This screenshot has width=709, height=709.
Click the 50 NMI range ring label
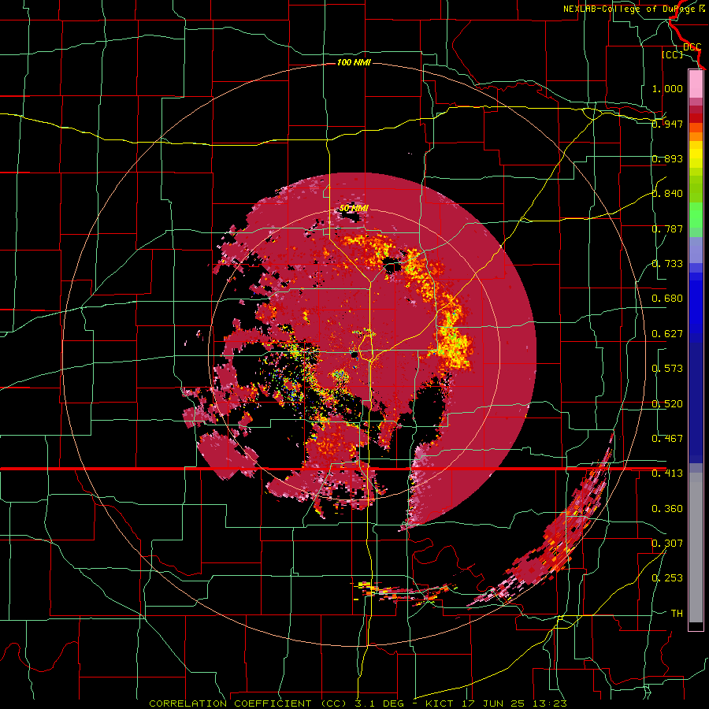tap(354, 208)
